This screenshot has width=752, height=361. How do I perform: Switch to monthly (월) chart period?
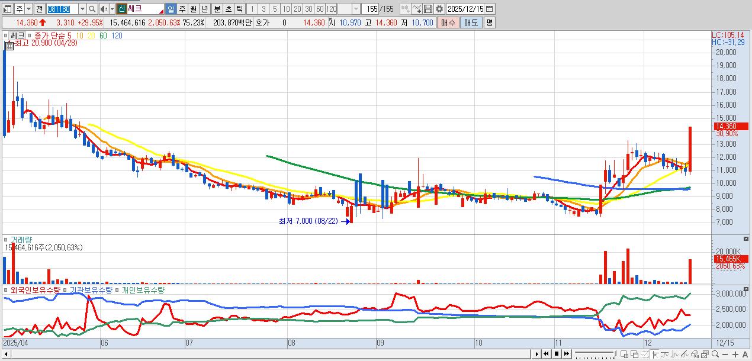[x=193, y=9]
